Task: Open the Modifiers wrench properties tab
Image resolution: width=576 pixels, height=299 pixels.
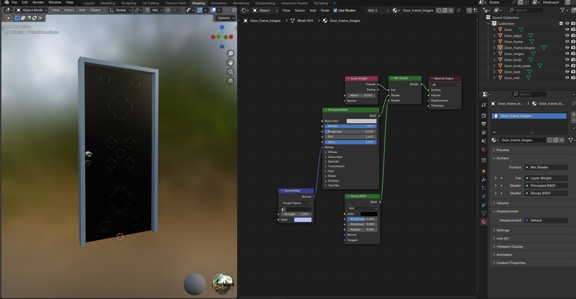Action: click(484, 179)
